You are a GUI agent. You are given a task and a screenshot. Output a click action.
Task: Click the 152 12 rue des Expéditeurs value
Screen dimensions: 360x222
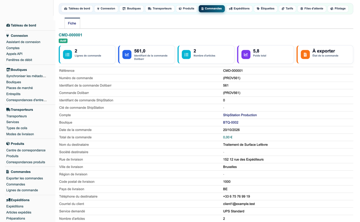click(243, 160)
